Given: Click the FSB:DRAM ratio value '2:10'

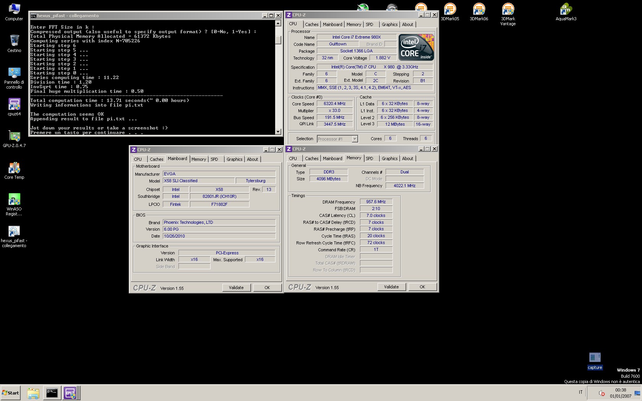Looking at the screenshot, I should (x=376, y=209).
